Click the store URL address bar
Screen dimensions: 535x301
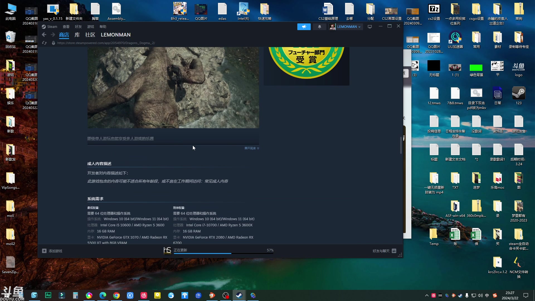tap(106, 43)
